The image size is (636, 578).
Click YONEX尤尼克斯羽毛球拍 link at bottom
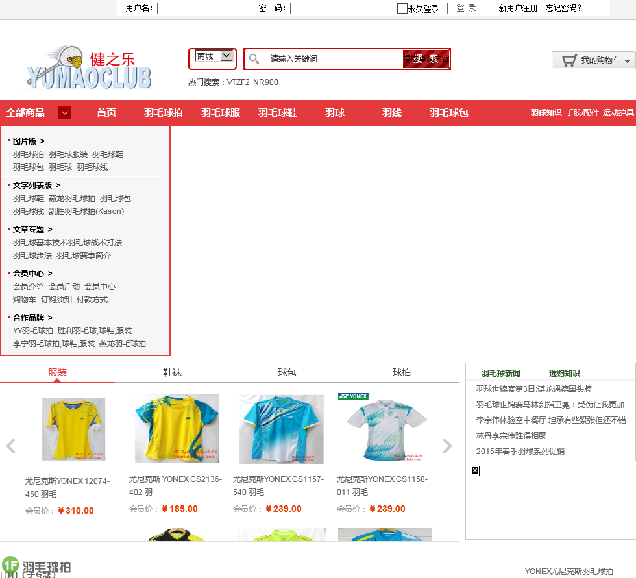tap(569, 571)
